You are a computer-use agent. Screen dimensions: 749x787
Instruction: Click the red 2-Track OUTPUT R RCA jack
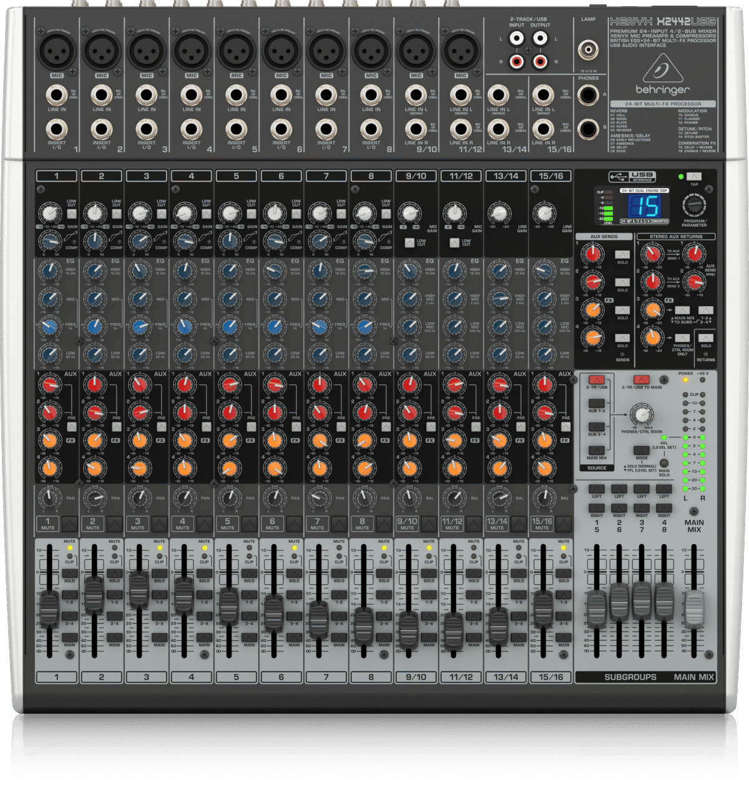(x=540, y=61)
